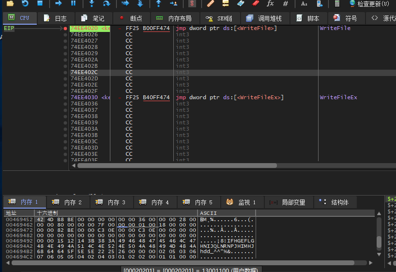
Task: Select the 内存 2 dump tab
Action: pyautogui.click(x=68, y=202)
